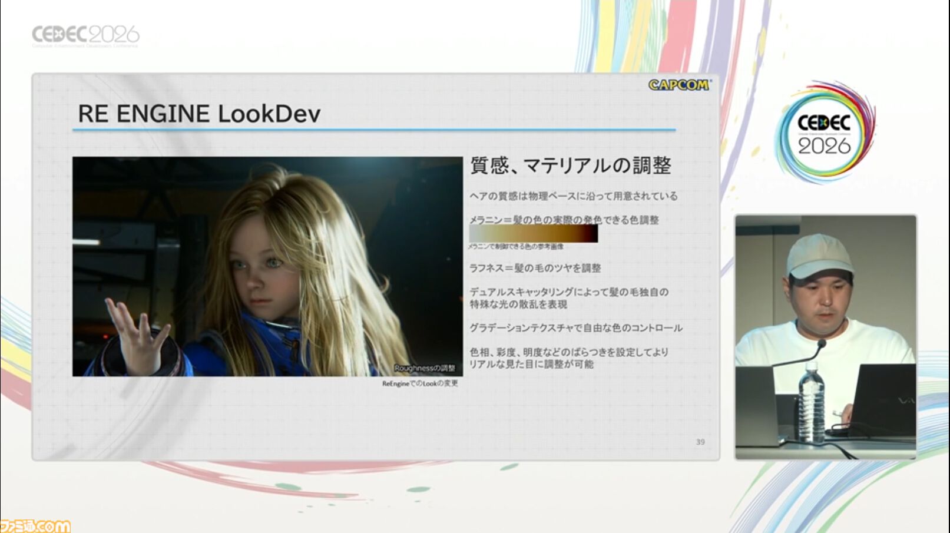This screenshot has width=950, height=533.
Task: Click the "Roughnessの調整" label on the render
Action: 425,368
